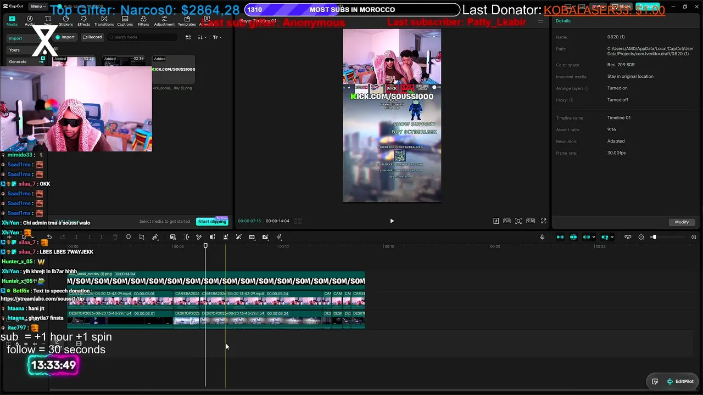The image size is (703, 395).
Task: Open the CapCut Menu dropdown
Action: [38, 6]
